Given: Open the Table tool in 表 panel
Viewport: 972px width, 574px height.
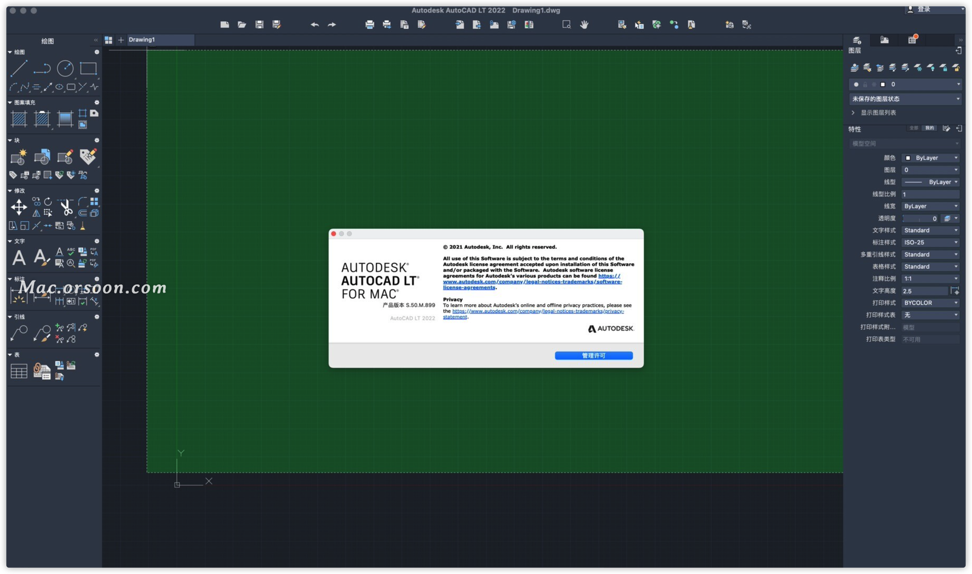Looking at the screenshot, I should [19, 371].
